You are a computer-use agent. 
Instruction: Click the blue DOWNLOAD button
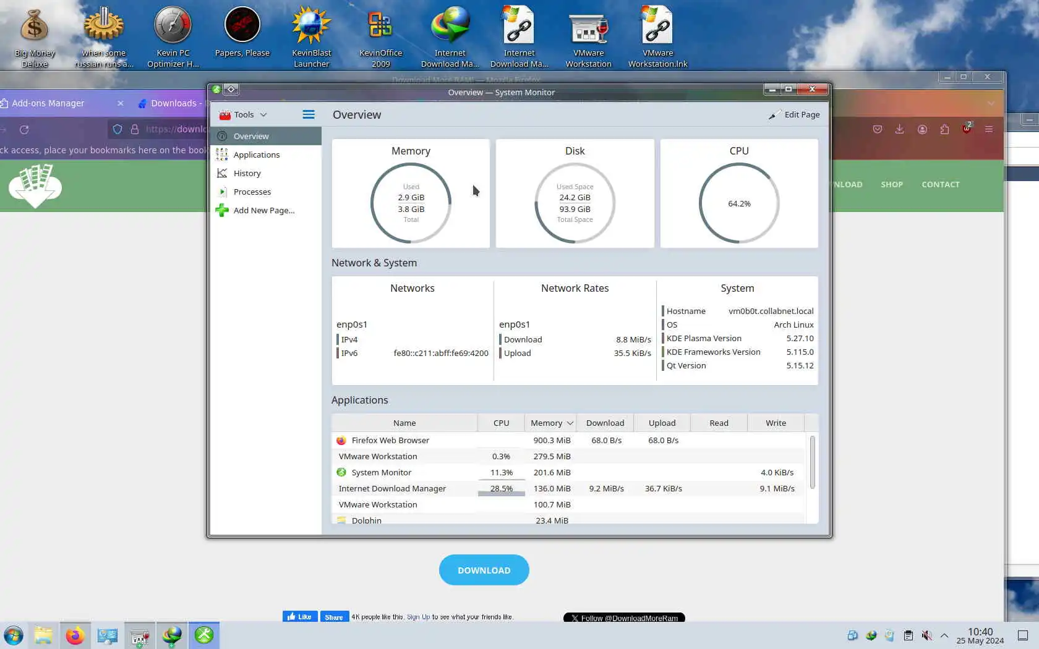(x=484, y=570)
